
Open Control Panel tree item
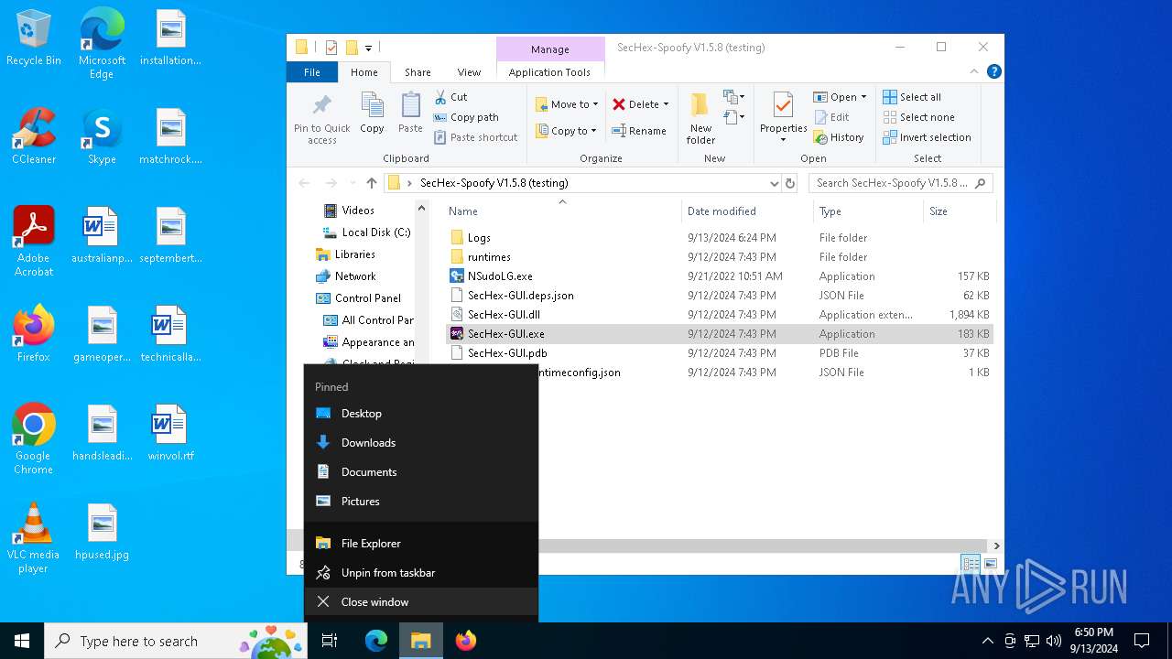coord(359,297)
